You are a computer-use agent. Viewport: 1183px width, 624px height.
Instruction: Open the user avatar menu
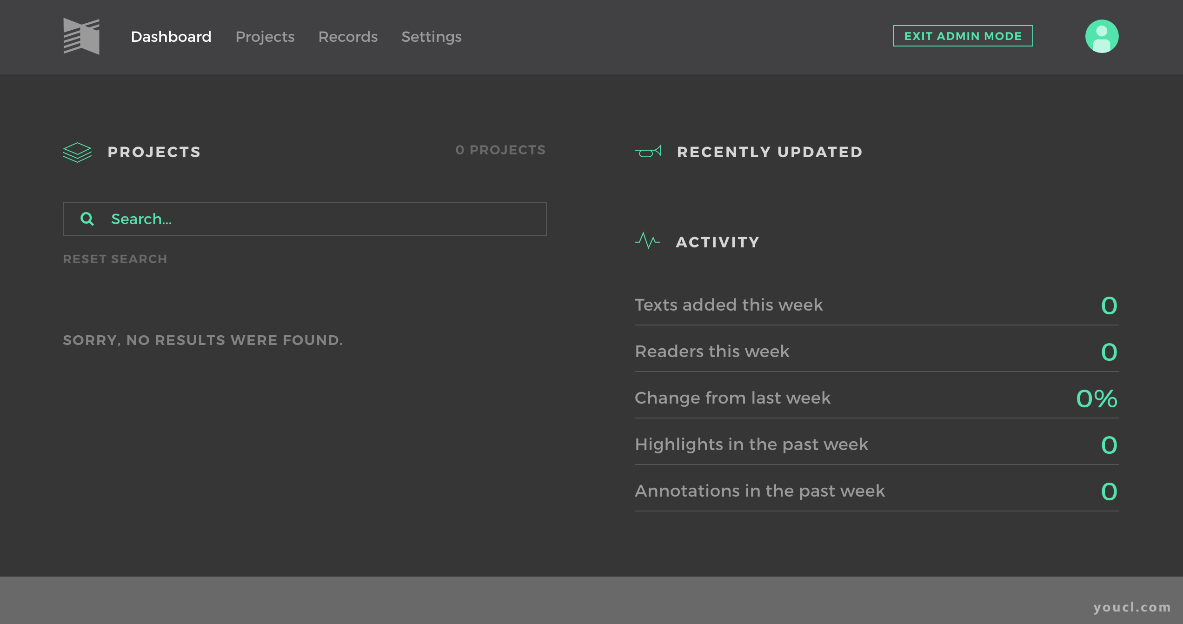click(x=1102, y=36)
